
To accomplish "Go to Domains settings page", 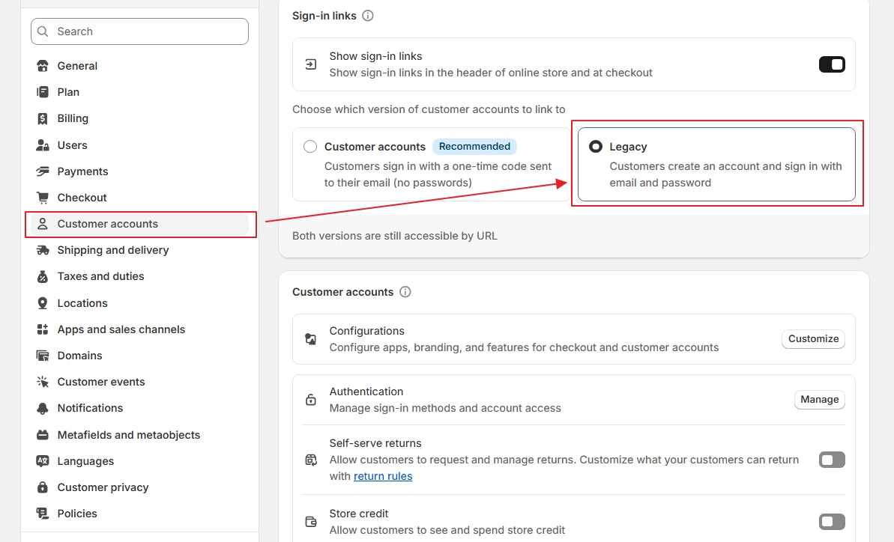I will tap(79, 356).
